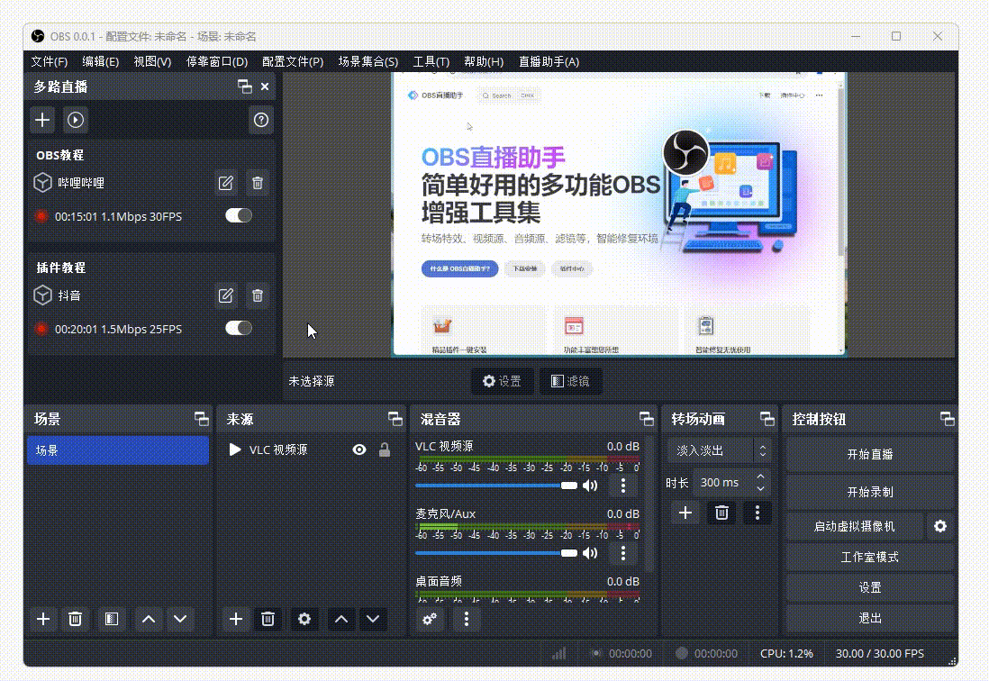
Task: Click 开始直播 button
Action: [870, 454]
